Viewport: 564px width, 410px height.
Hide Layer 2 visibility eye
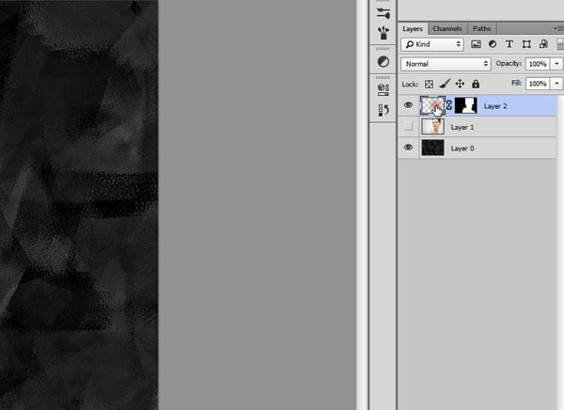point(408,106)
